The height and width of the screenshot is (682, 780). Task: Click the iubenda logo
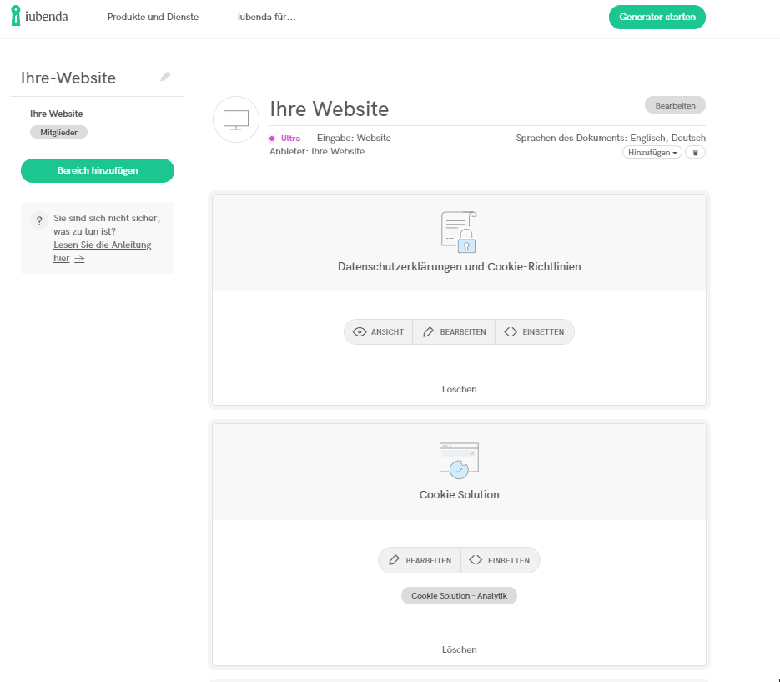39,17
